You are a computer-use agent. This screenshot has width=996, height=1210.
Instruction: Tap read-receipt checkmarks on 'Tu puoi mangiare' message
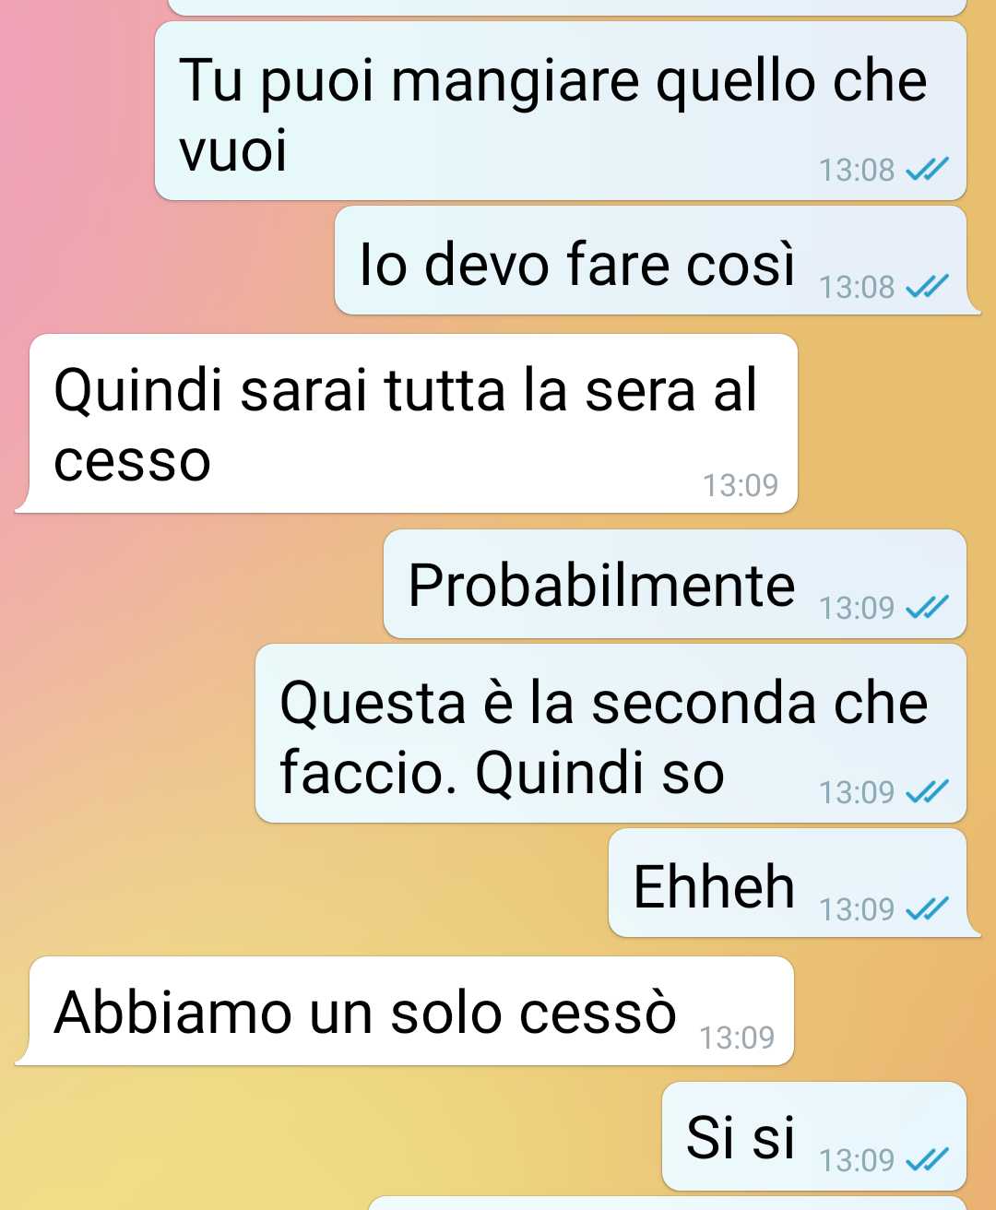[927, 170]
